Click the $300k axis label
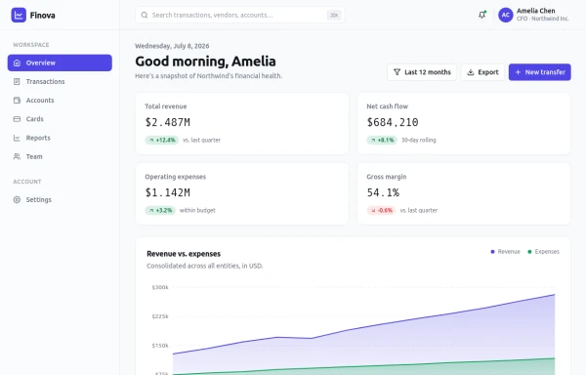This screenshot has width=586, height=375. point(160,287)
